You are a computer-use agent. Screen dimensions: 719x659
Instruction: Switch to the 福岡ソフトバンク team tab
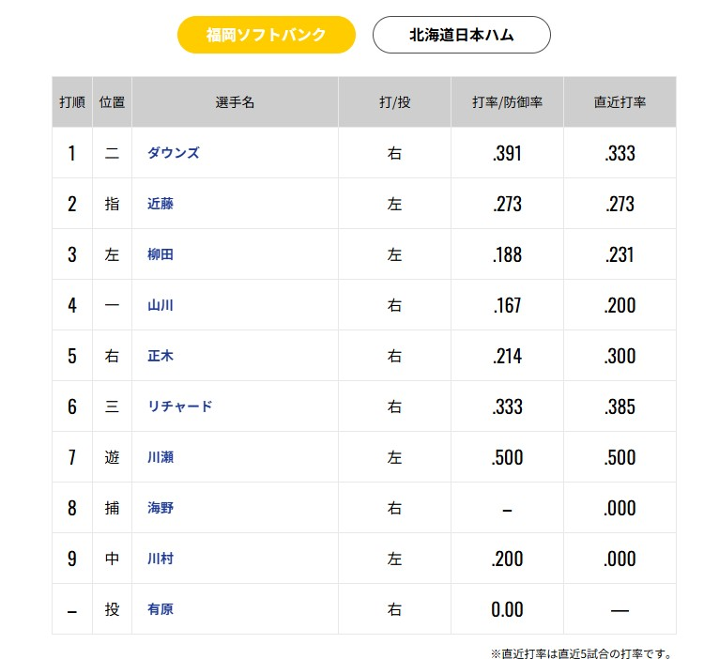coord(266,35)
